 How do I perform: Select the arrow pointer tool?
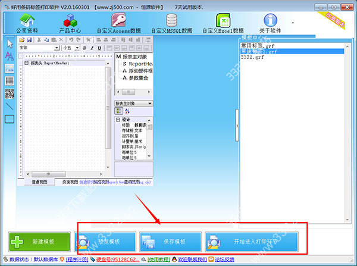click(10, 43)
